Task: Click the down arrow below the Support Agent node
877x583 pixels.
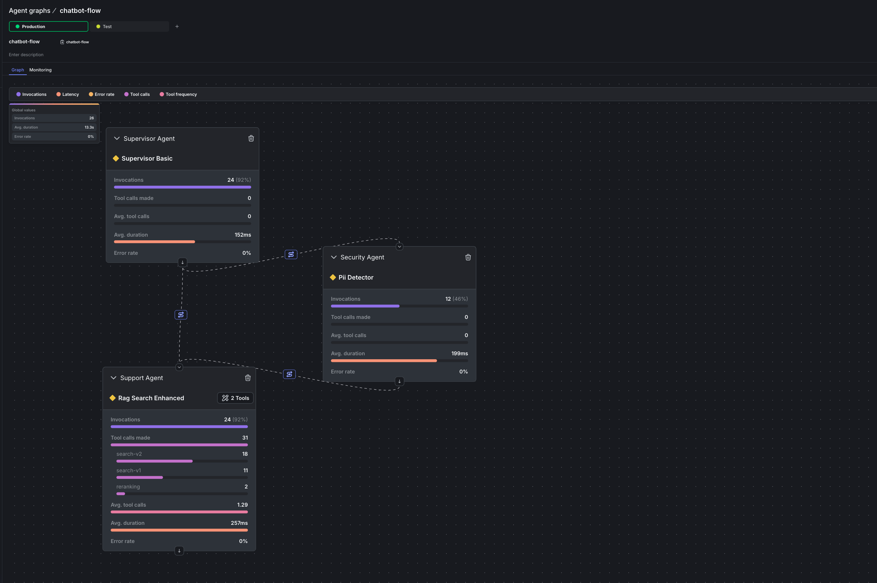Action: pos(179,551)
